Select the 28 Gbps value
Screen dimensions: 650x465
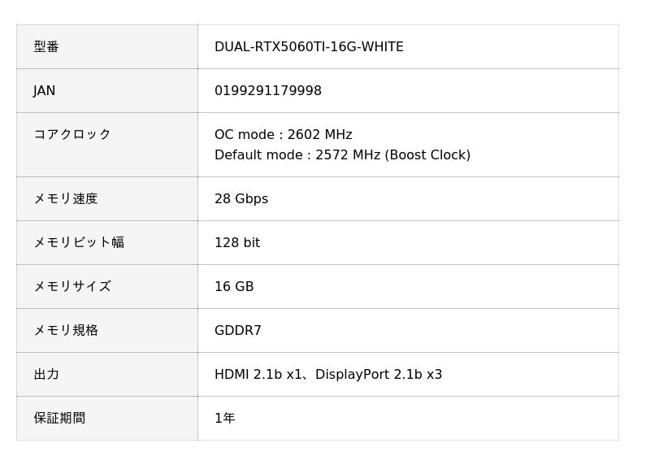pos(241,199)
